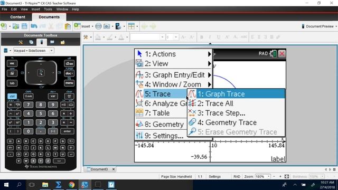
Task: Open the Insert toolbar dropdown arrow
Action: tap(92, 26)
